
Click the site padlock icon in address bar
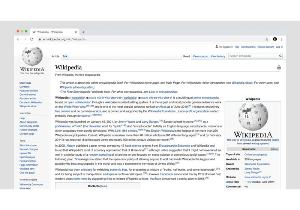point(40,39)
